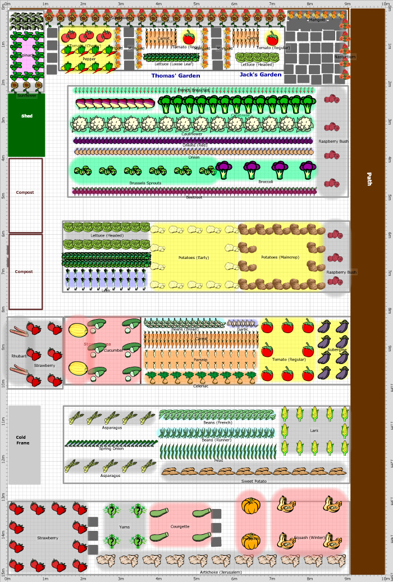This screenshot has width=393, height=582.
Task: Click the Lark sweetcorn label
Action: pos(314,430)
